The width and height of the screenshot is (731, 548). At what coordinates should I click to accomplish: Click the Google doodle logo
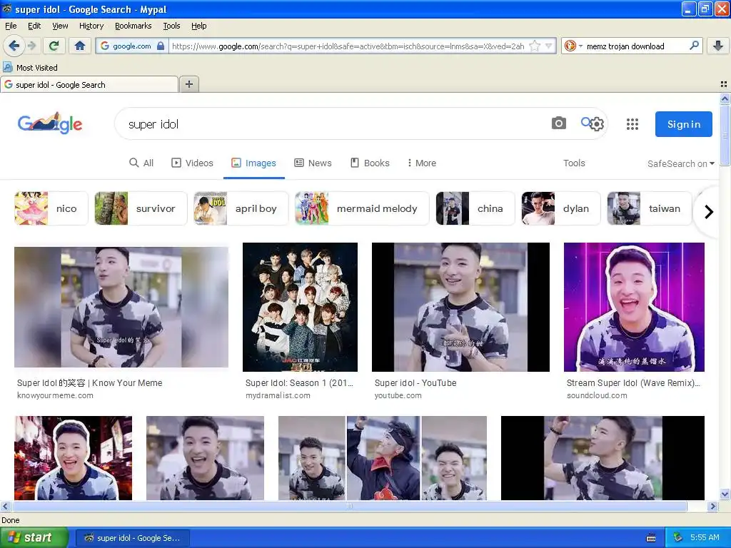tap(50, 123)
